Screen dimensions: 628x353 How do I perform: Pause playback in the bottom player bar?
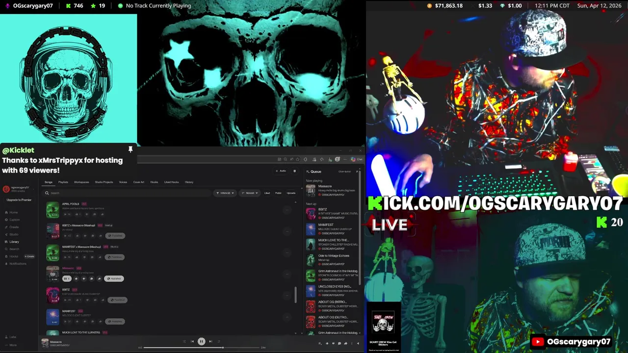(x=201, y=341)
